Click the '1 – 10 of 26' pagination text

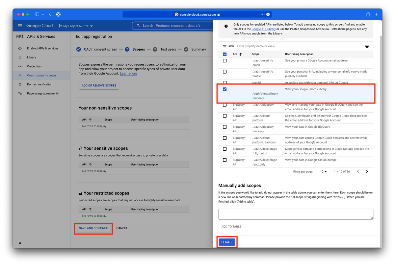coord(342,171)
